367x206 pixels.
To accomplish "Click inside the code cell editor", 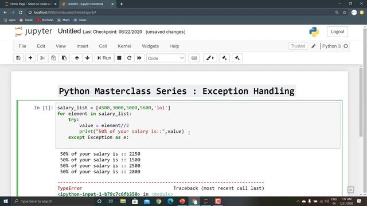I will pos(198,125).
